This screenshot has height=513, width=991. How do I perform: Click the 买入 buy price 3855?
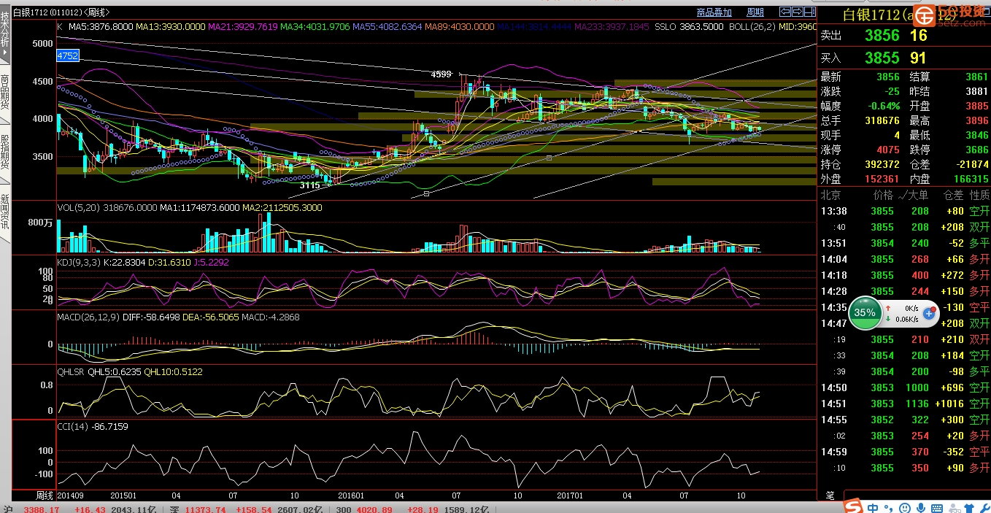point(882,58)
